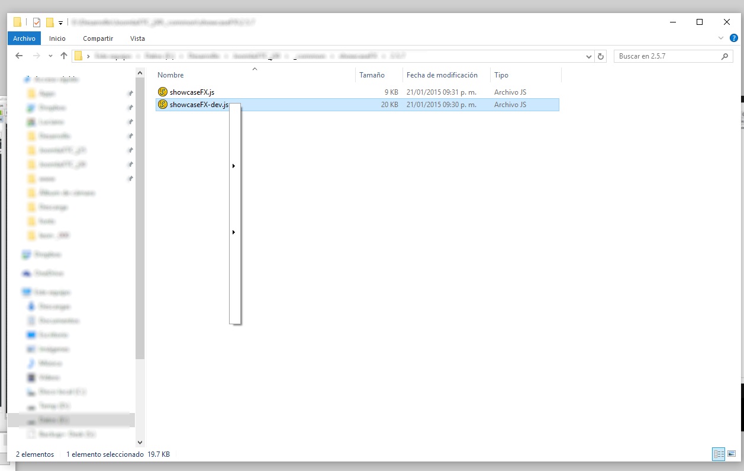Refresh the current folder view
744x471 pixels.
pyautogui.click(x=601, y=56)
